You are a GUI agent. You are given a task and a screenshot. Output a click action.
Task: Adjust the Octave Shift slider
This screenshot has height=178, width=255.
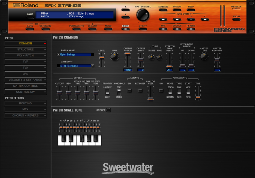pos(141,60)
